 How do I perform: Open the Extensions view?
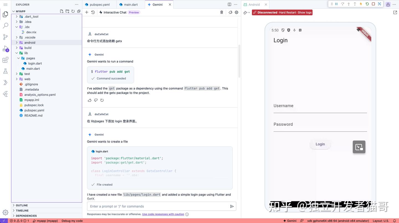coord(5,60)
